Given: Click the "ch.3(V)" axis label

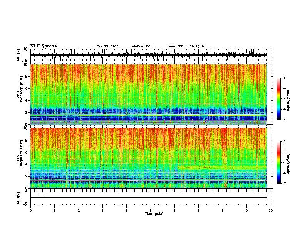Looking at the screenshot, I should pyautogui.click(x=18, y=198).
